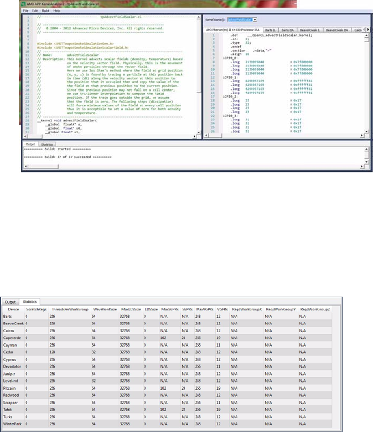The height and width of the screenshot is (432, 373).
Task: Click the MaxVGPRs column header
Action: point(205,309)
